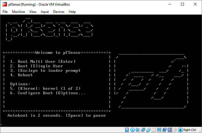The height and width of the screenshot is (133, 202).
Task: Click the '[Esc]ape to loader prompt' line
Action: pyautogui.click(x=45, y=71)
